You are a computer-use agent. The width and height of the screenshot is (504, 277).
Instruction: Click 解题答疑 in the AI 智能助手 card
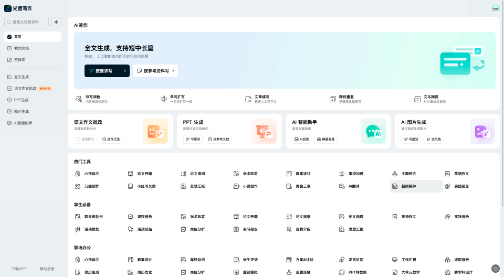point(325,139)
